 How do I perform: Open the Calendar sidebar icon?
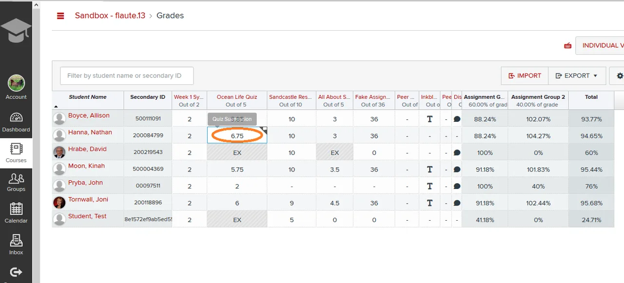[x=16, y=212]
